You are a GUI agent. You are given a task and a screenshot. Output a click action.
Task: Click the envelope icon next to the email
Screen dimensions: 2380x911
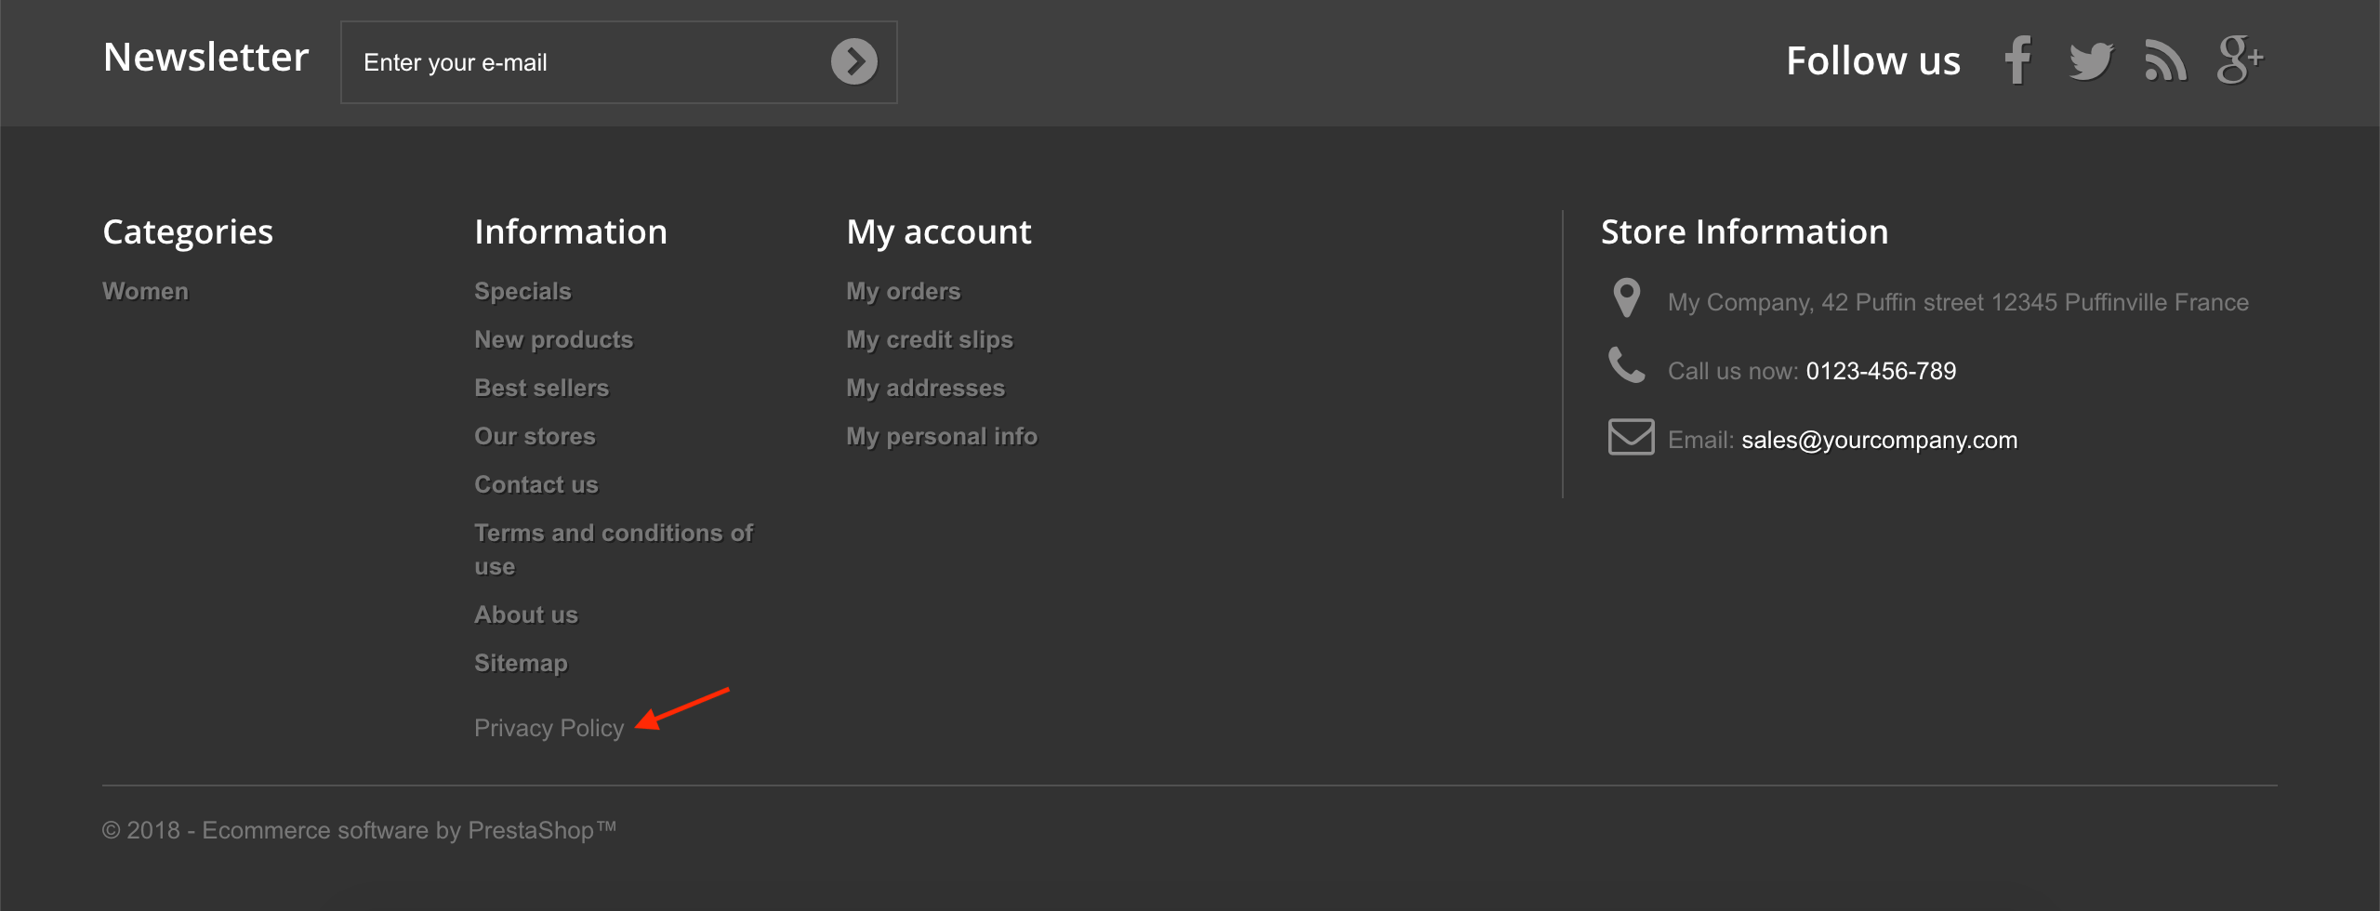pos(1630,436)
